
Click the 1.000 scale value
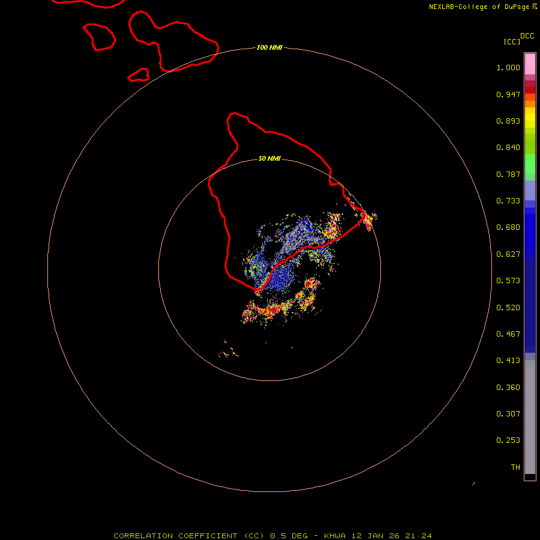pyautogui.click(x=508, y=67)
